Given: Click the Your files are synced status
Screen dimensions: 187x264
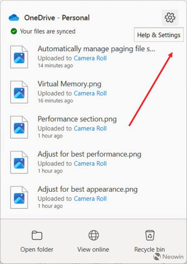Looking at the screenshot, I should (48, 31).
